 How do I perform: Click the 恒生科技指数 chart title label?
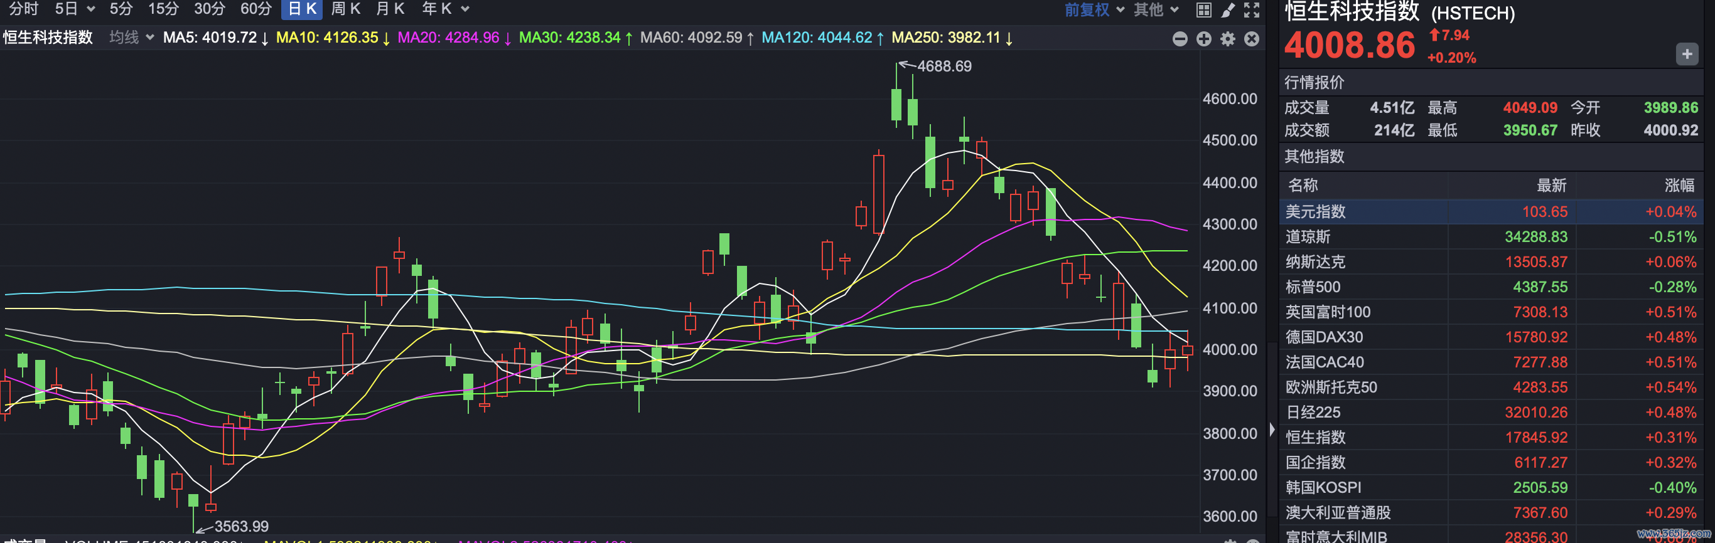pyautogui.click(x=48, y=37)
